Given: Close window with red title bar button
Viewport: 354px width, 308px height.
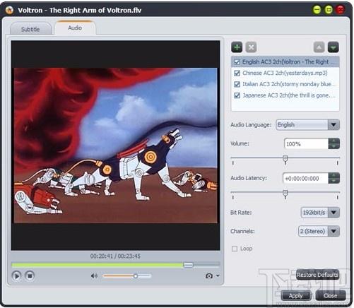Looking at the screenshot, I should tap(340, 9).
